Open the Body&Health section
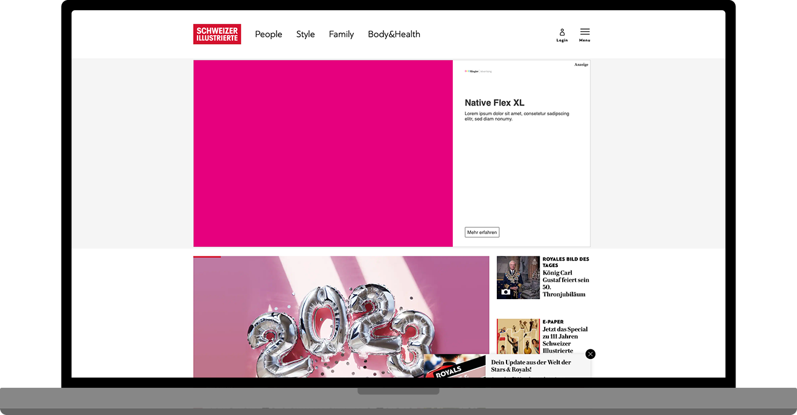The width and height of the screenshot is (797, 415). [x=394, y=34]
